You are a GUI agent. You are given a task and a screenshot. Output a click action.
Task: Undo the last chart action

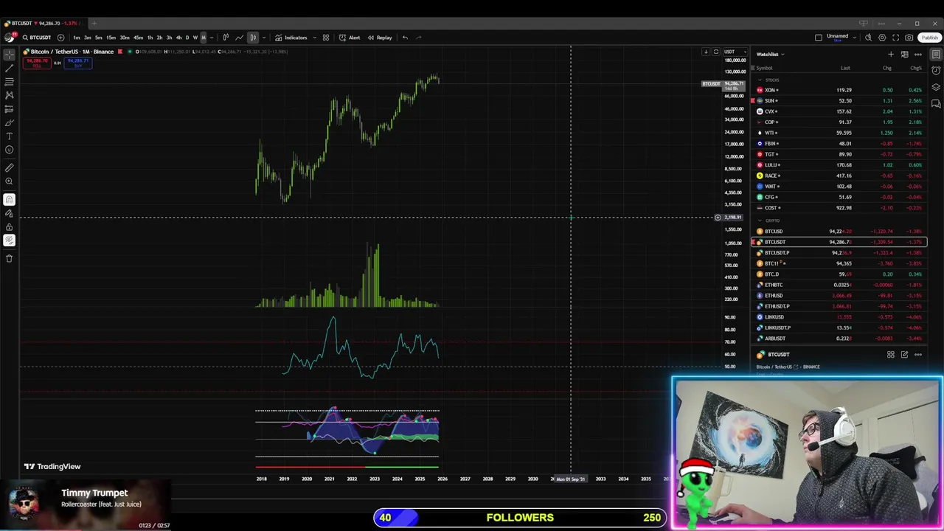(405, 38)
